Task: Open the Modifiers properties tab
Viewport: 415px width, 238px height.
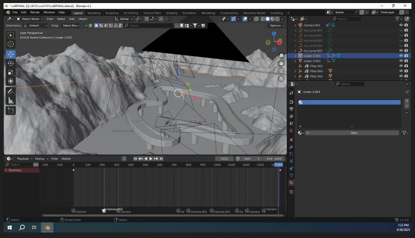Action: 292,147
